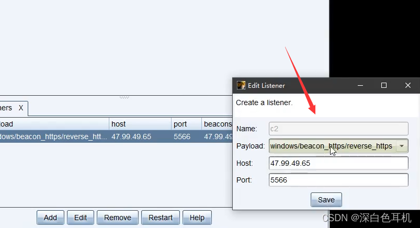This screenshot has width=420, height=228.
Task: Sort by the beacons column header
Action: 217,124
